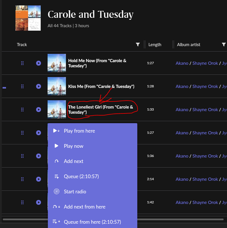Click the 2:14 length value
Image resolution: width=227 pixels, height=228 pixels.
click(x=150, y=179)
